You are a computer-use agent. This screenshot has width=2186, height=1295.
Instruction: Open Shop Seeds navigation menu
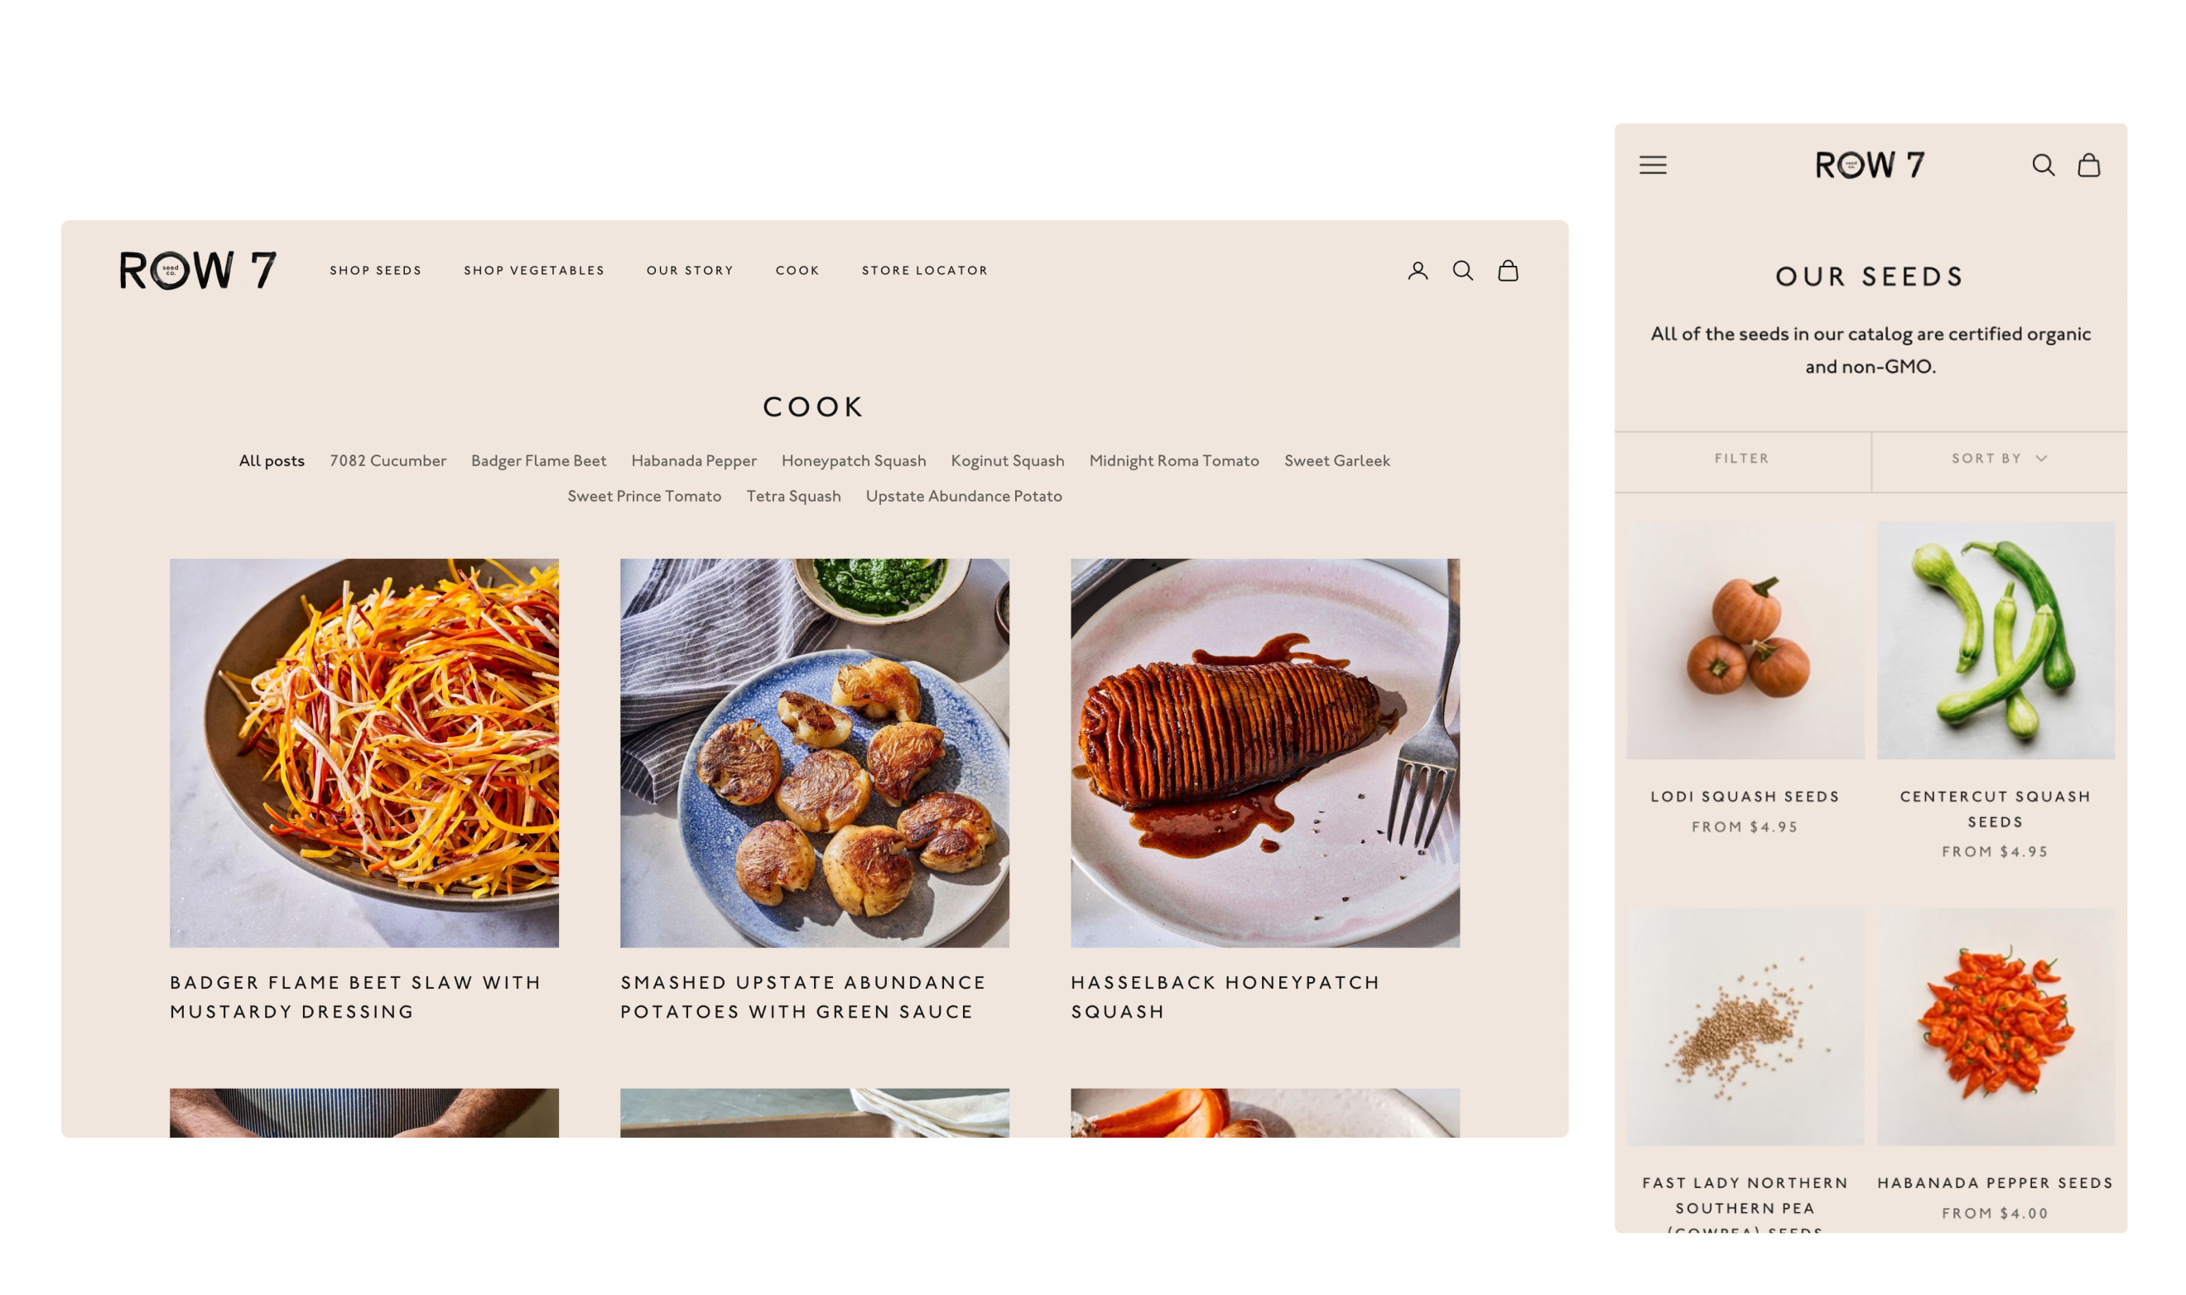click(x=375, y=271)
